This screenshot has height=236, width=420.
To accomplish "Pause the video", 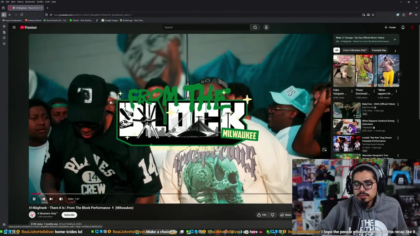I will pyautogui.click(x=34, y=199).
